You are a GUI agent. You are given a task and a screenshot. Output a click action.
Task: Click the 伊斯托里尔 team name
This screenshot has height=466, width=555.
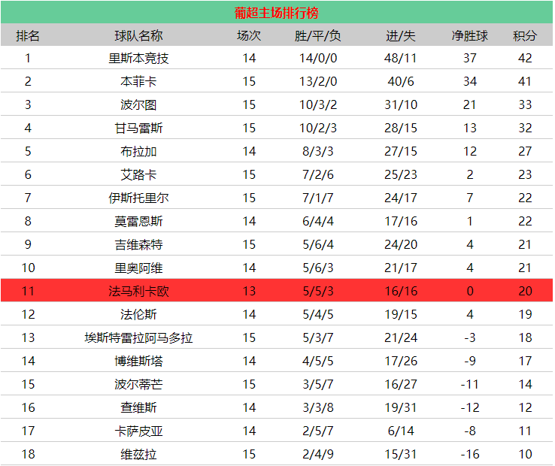pyautogui.click(x=138, y=198)
